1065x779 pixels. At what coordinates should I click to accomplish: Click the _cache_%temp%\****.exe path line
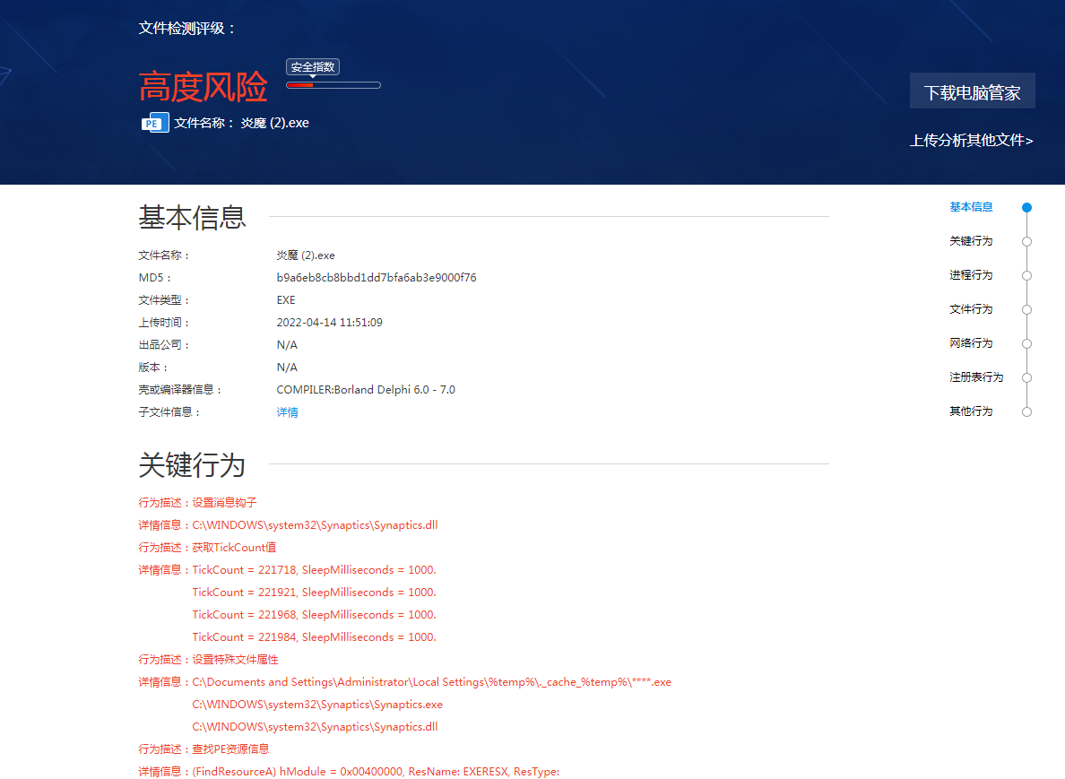coord(431,682)
